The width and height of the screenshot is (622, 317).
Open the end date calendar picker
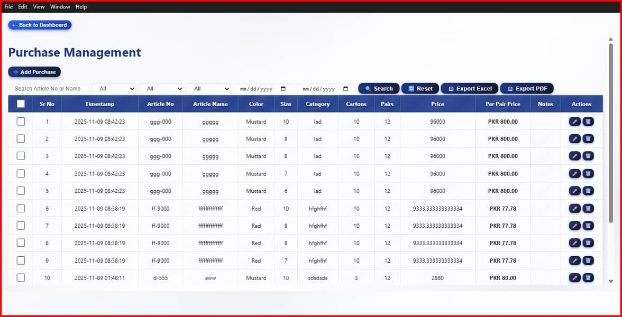[x=345, y=88]
